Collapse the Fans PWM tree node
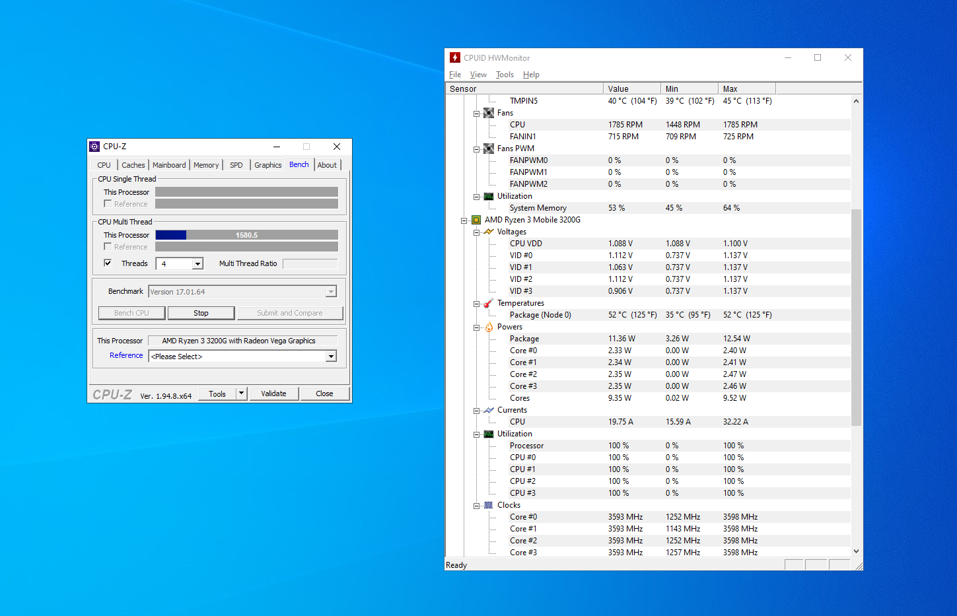Viewport: 957px width, 616px height. (476, 149)
